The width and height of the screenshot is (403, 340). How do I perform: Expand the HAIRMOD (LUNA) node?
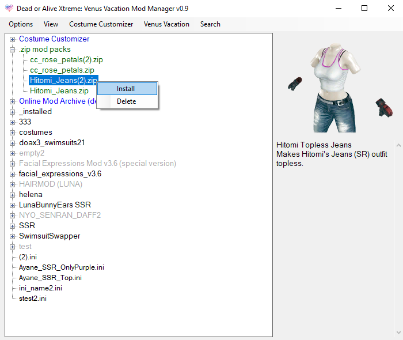tap(12, 184)
